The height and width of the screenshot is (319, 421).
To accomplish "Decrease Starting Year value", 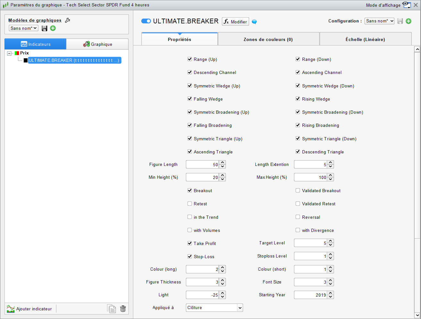I will [331, 297].
